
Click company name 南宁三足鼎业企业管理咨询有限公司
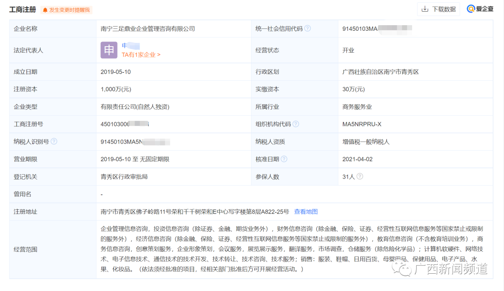click(x=147, y=28)
